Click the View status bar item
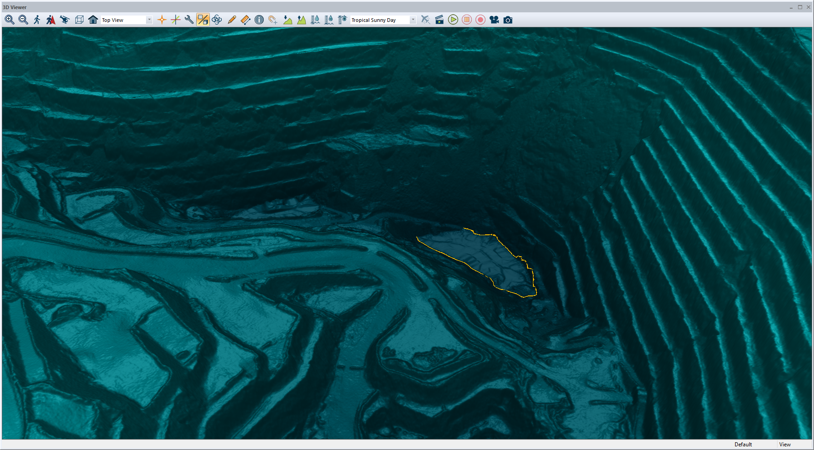This screenshot has width=814, height=450. coord(785,445)
